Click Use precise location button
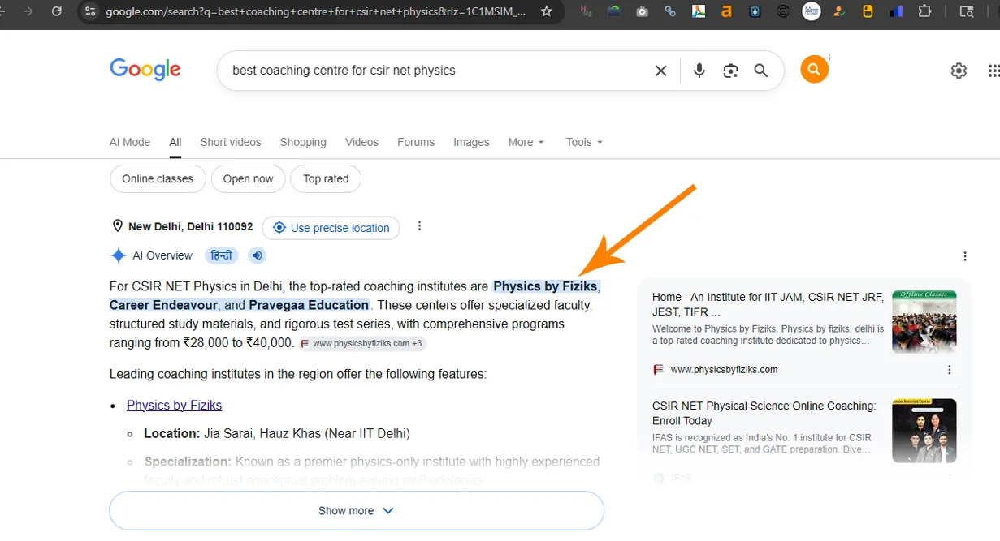 [x=331, y=228]
